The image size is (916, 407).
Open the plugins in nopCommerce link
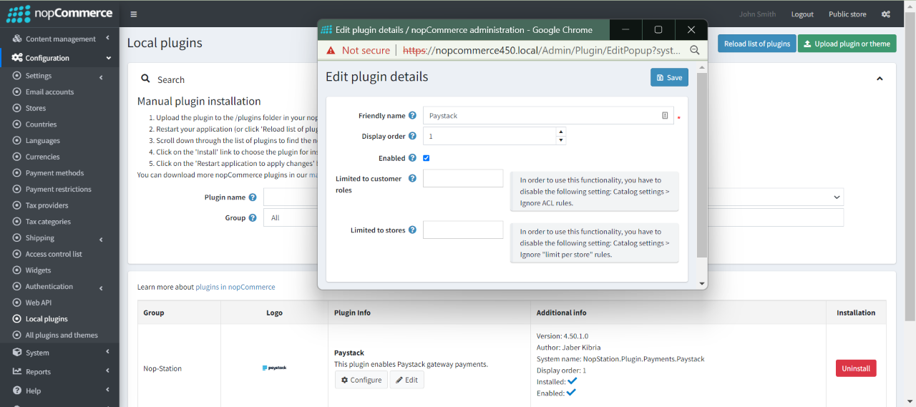point(235,287)
